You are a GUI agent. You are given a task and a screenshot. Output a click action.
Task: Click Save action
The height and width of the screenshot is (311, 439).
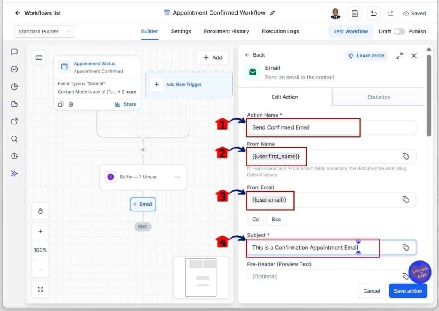[408, 291]
